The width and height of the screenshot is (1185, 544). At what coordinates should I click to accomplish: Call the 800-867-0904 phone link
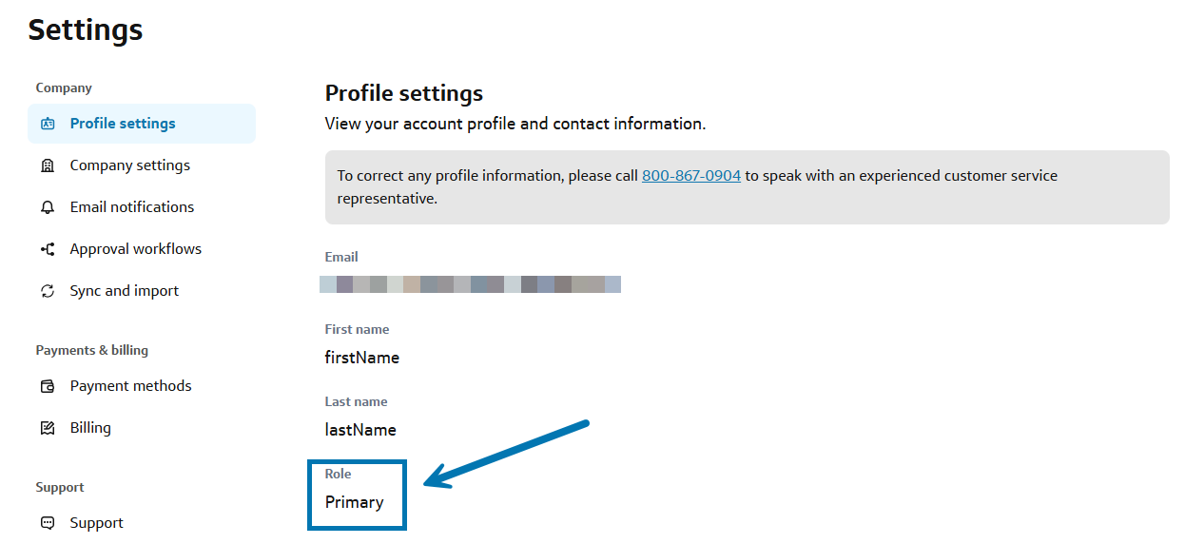(691, 176)
